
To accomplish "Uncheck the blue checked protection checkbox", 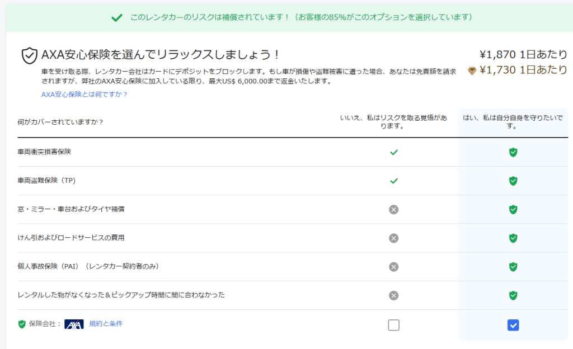I will 513,325.
